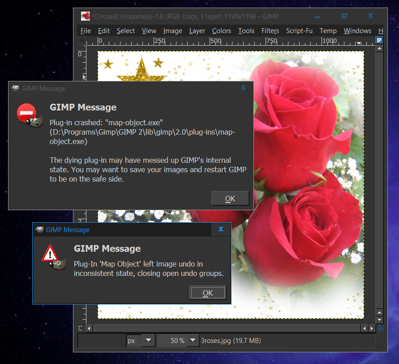Open the Tools menu
Viewport: 399px width, 364px height.
coord(246,31)
